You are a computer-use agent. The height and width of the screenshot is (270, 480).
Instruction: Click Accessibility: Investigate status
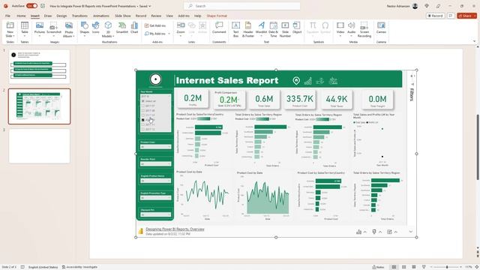(x=79, y=267)
